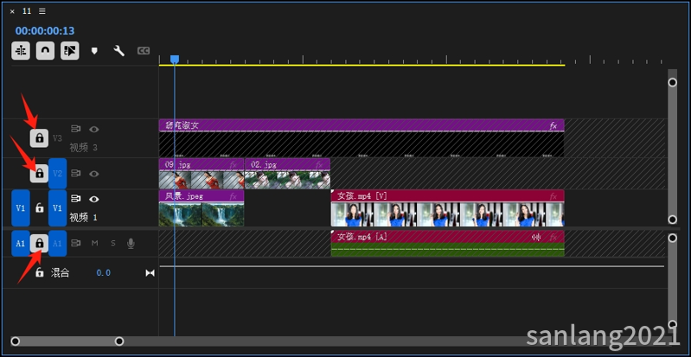Click the Mix track output arrow icon
The image size is (691, 357).
(150, 273)
